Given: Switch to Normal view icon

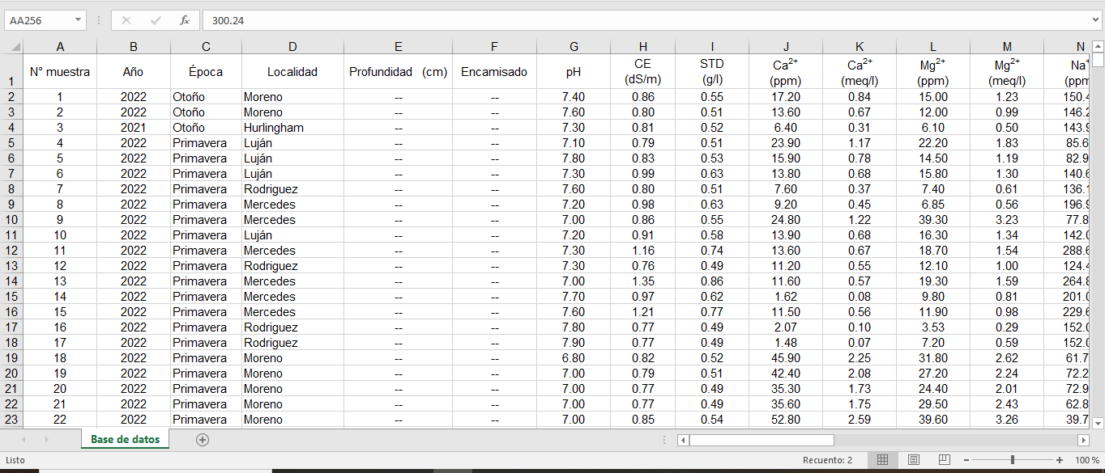Looking at the screenshot, I should pos(883,460).
